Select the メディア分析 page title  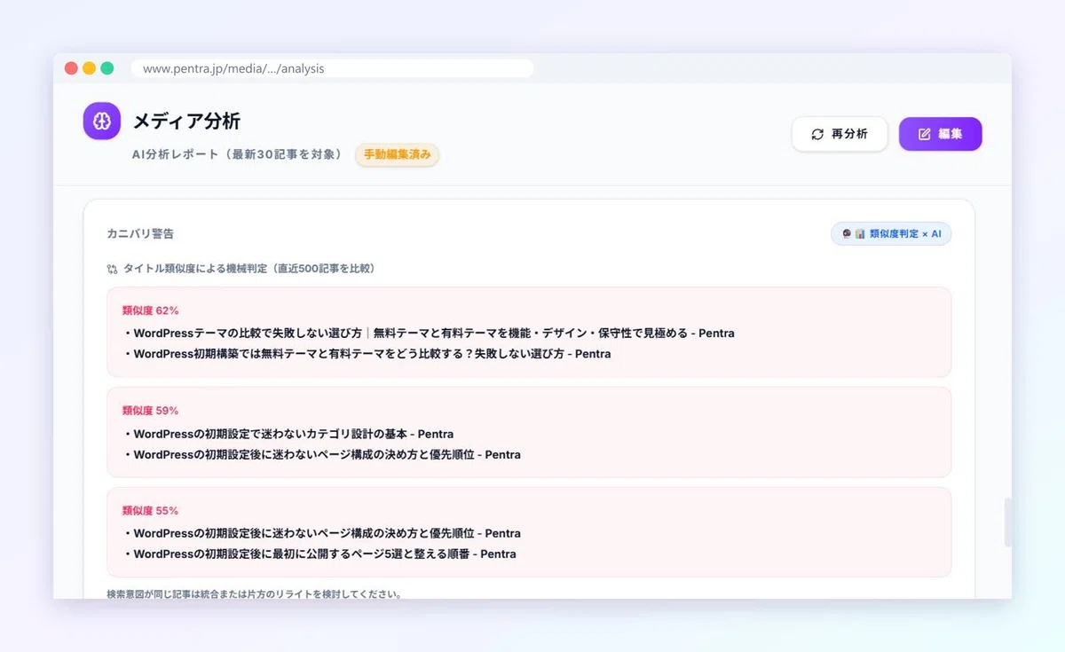click(186, 121)
